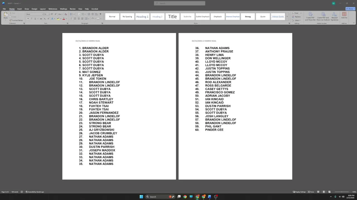Open Select dropdown in Editing
The height and width of the screenshot is (200, 357).
pos(297,20)
